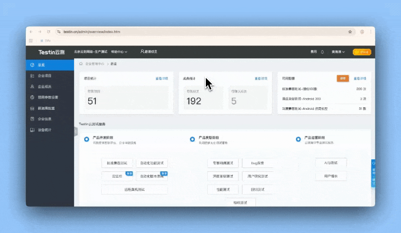Screen dimensions: 401x233
Task: Open the 费用 menu item in header
Action: click(x=313, y=51)
